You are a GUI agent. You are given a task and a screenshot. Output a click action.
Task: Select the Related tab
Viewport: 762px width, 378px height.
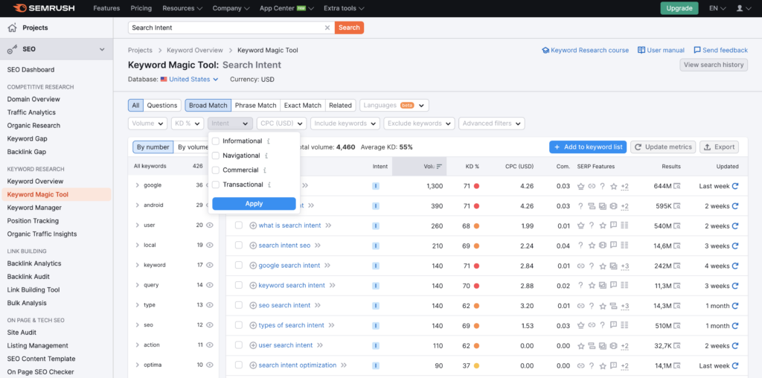(x=340, y=106)
